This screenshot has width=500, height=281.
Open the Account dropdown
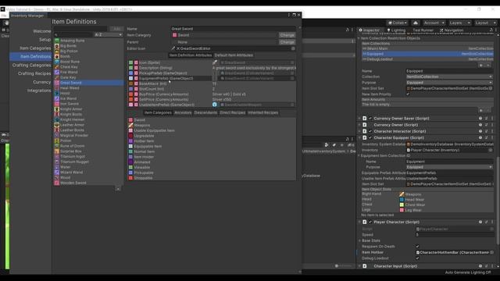pos(434,23)
